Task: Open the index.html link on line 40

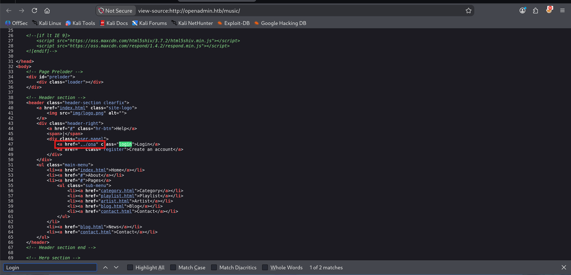Action: point(73,108)
